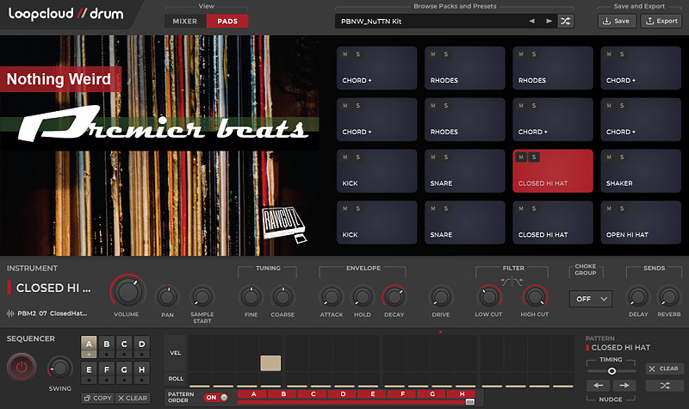This screenshot has width=689, height=409.
Task: Solo the Shaker pad
Action: pos(622,157)
